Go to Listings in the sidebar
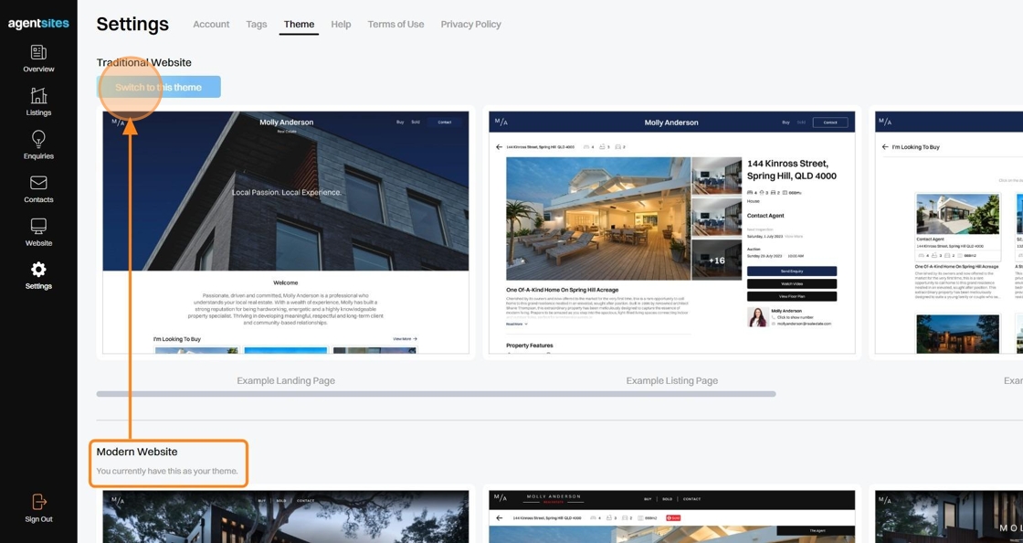 coord(38,101)
